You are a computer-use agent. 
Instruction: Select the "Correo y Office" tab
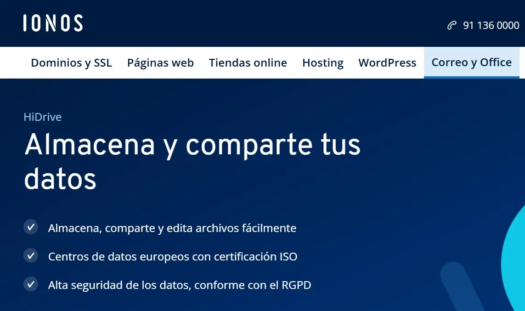(x=472, y=62)
